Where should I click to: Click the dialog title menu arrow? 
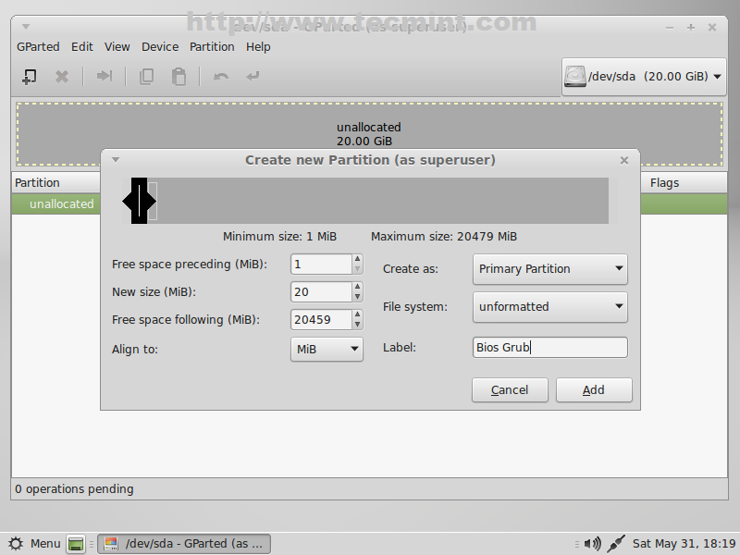(116, 160)
